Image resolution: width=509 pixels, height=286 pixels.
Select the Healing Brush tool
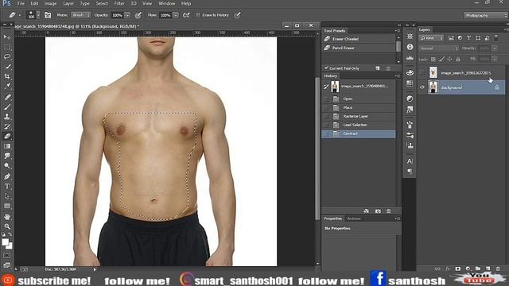7,97
